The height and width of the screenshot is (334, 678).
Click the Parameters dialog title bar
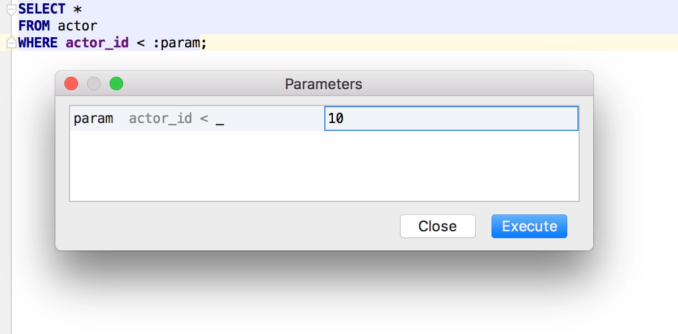pos(324,84)
